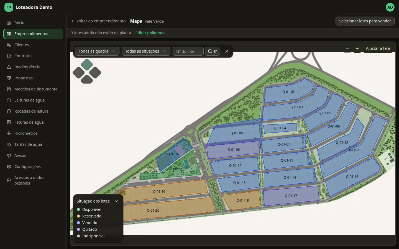
Task: Collapse the Situação dos lotes legend
Action: tap(116, 201)
